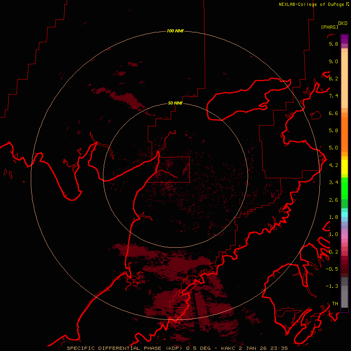
Task: Click the 5.0 legend value
Action: [x=333, y=148]
